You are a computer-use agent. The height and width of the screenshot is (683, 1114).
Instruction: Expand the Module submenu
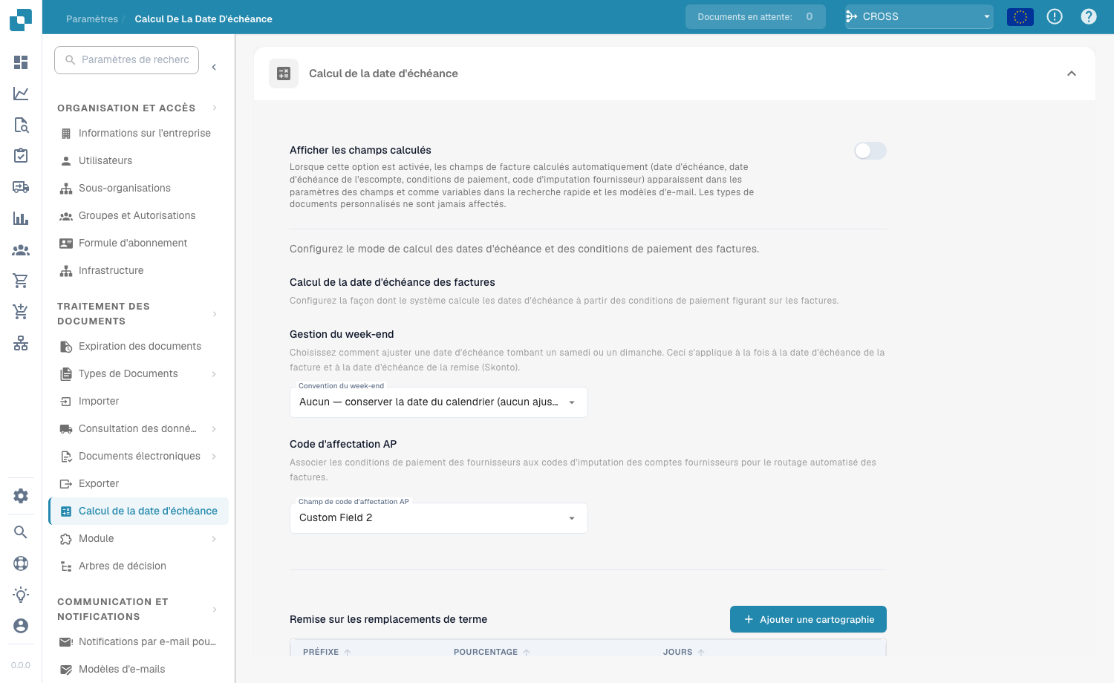pos(214,539)
